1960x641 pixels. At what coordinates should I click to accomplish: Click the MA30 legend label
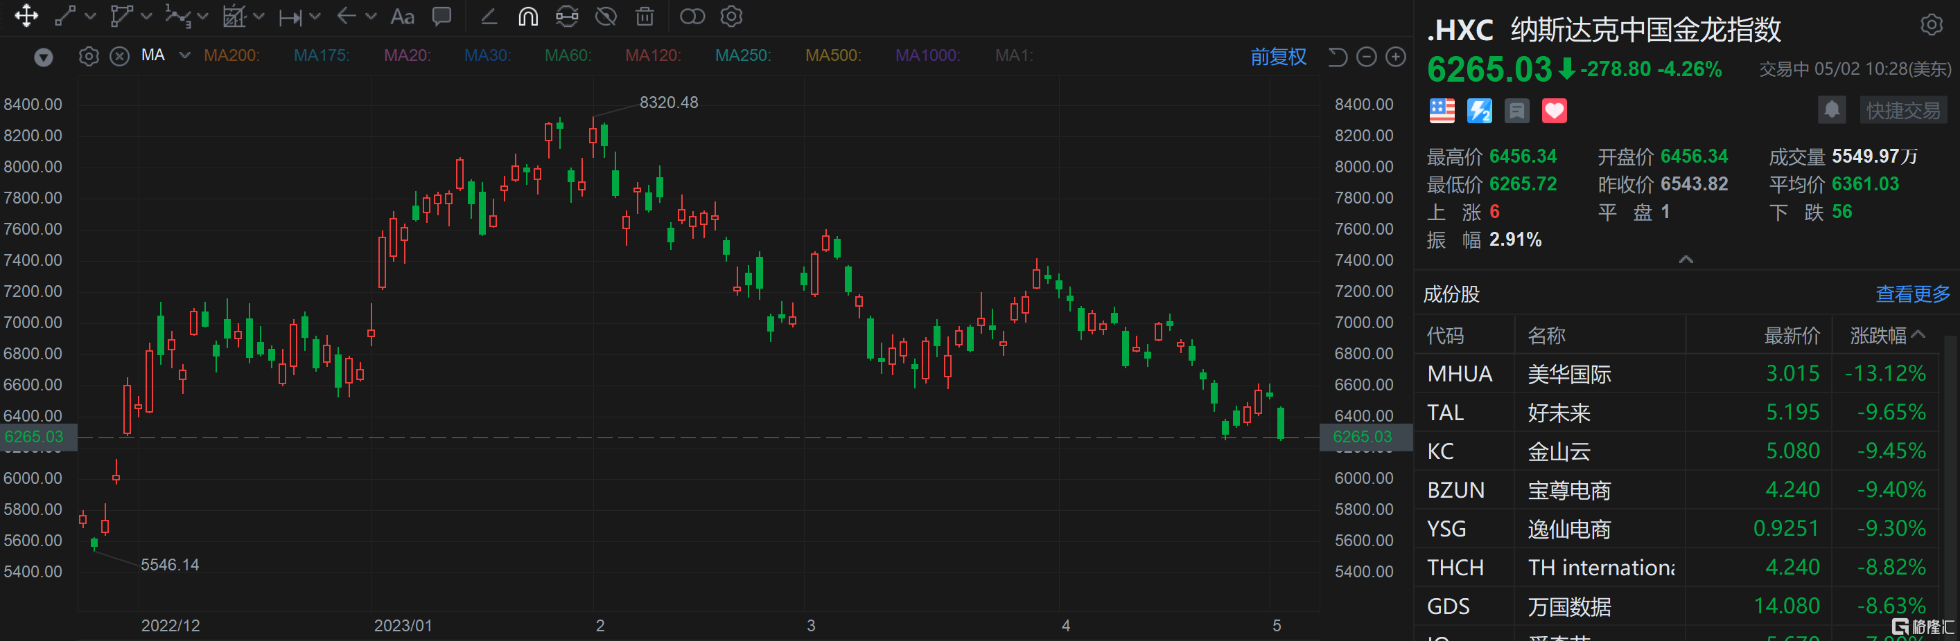488,55
